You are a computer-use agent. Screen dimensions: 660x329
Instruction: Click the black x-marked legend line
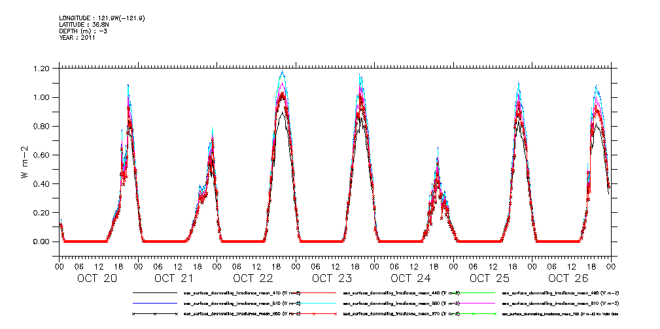154,314
